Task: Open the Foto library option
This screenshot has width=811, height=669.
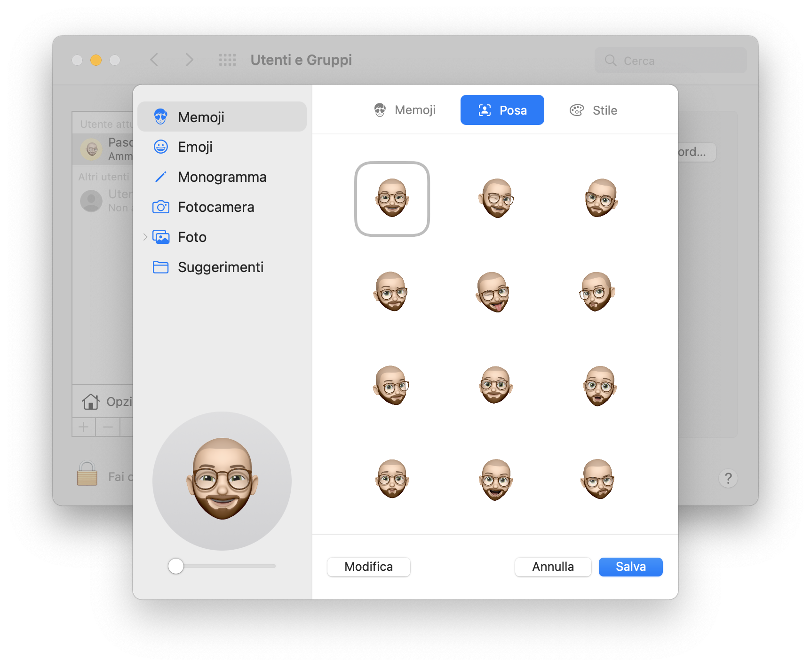Action: tap(192, 237)
